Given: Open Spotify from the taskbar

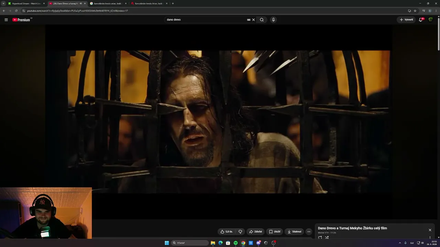Looking at the screenshot, I should [235, 243].
